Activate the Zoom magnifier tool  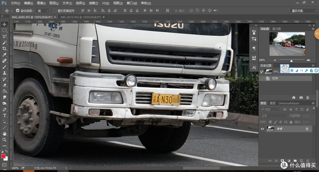pos(4,140)
